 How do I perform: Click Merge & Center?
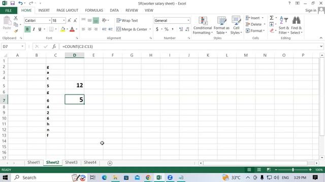(132, 29)
